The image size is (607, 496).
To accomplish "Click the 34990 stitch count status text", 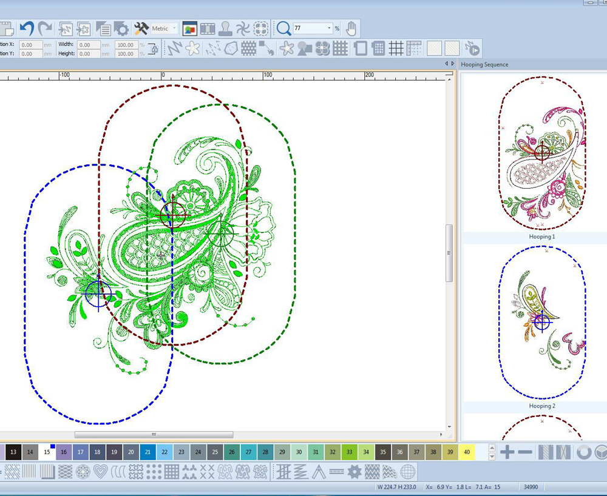I will [531, 487].
